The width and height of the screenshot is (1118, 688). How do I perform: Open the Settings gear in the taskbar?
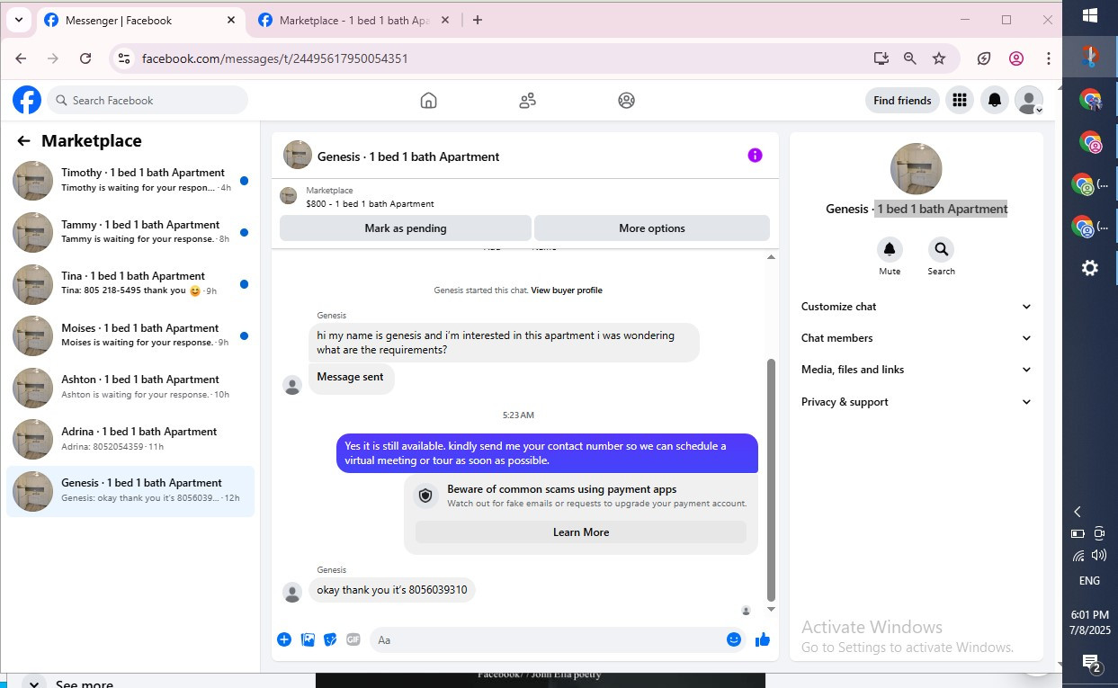click(x=1089, y=268)
